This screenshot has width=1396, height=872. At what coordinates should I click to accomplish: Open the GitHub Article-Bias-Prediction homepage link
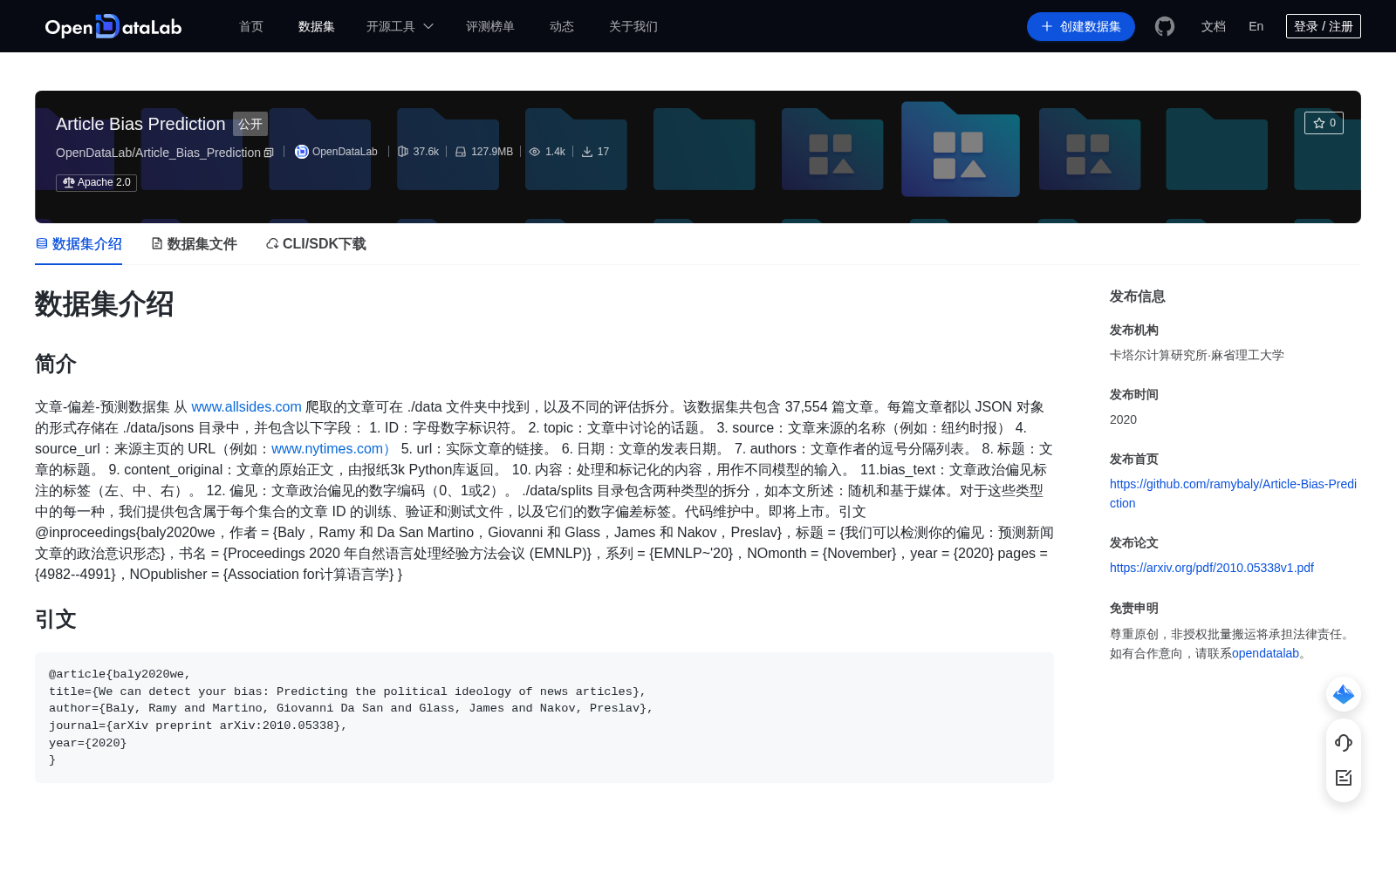tap(1233, 494)
